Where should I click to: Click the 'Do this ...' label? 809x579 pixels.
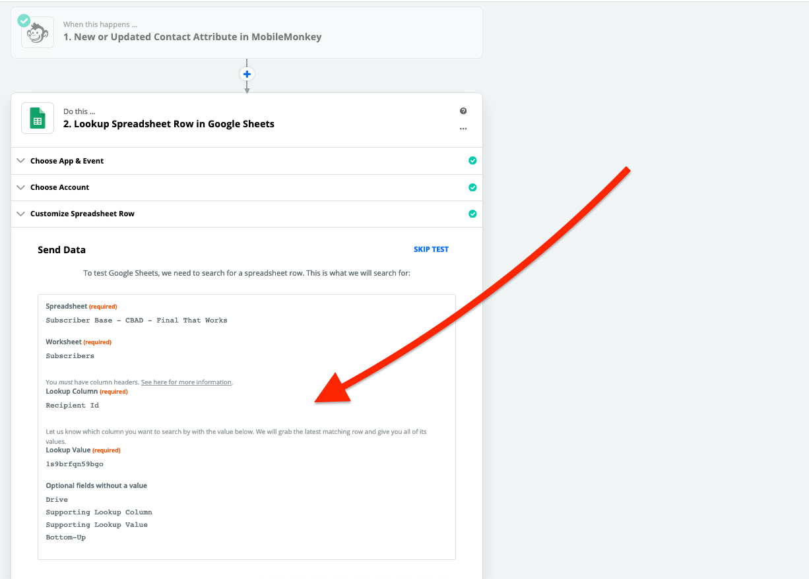pyautogui.click(x=79, y=111)
